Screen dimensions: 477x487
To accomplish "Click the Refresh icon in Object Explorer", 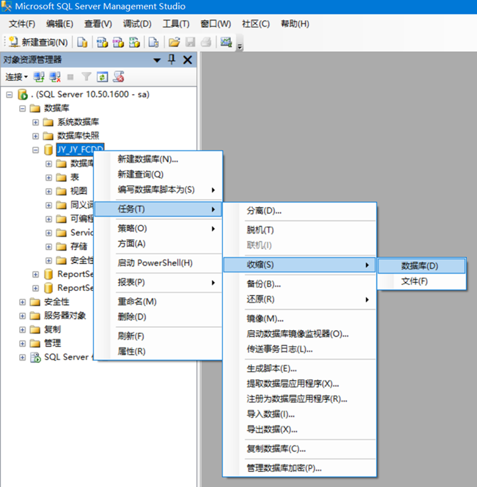I will click(102, 77).
